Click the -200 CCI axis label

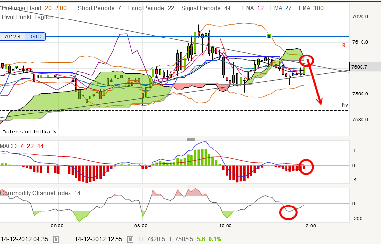pos(357,219)
